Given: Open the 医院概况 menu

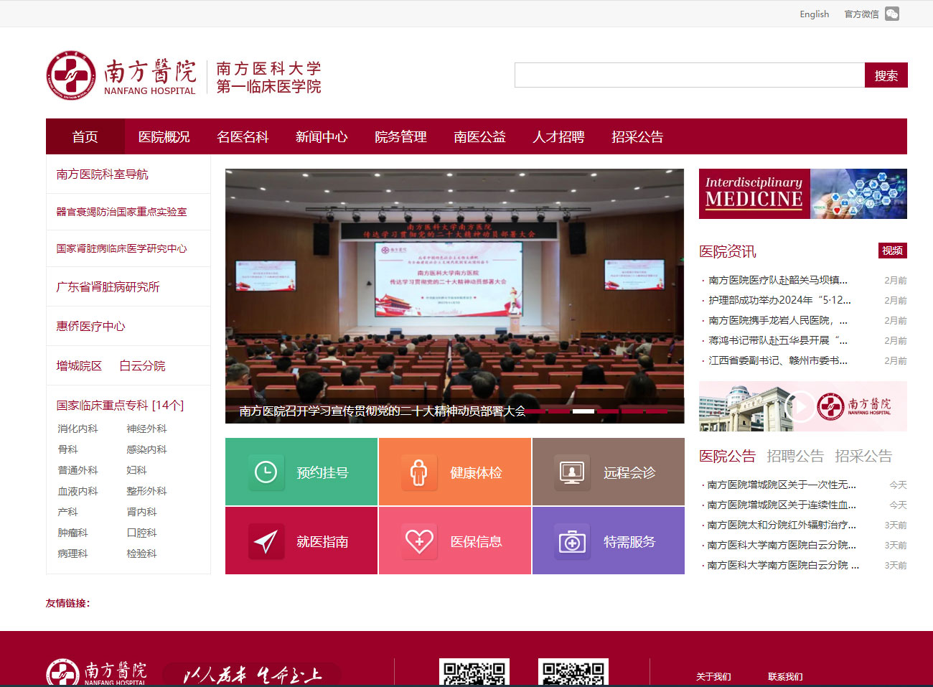Looking at the screenshot, I should tap(164, 136).
